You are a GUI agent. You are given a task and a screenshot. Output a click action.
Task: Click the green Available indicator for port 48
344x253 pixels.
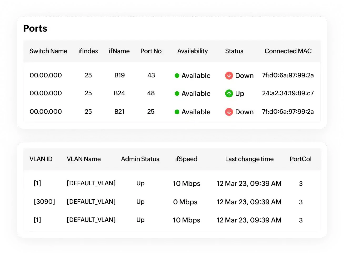177,93
